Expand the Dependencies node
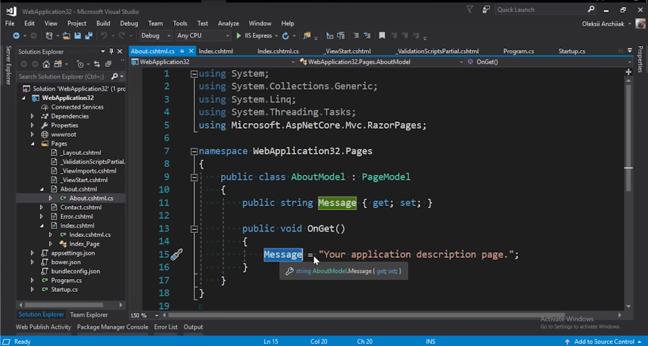Screen dimensions: 648x346 32,116
